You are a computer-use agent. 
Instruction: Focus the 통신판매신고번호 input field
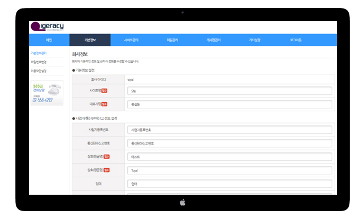[x=229, y=143]
